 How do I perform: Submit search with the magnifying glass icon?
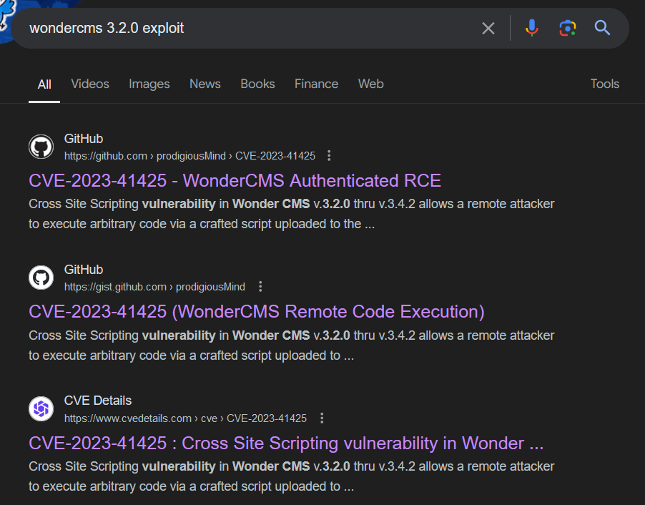coord(602,28)
